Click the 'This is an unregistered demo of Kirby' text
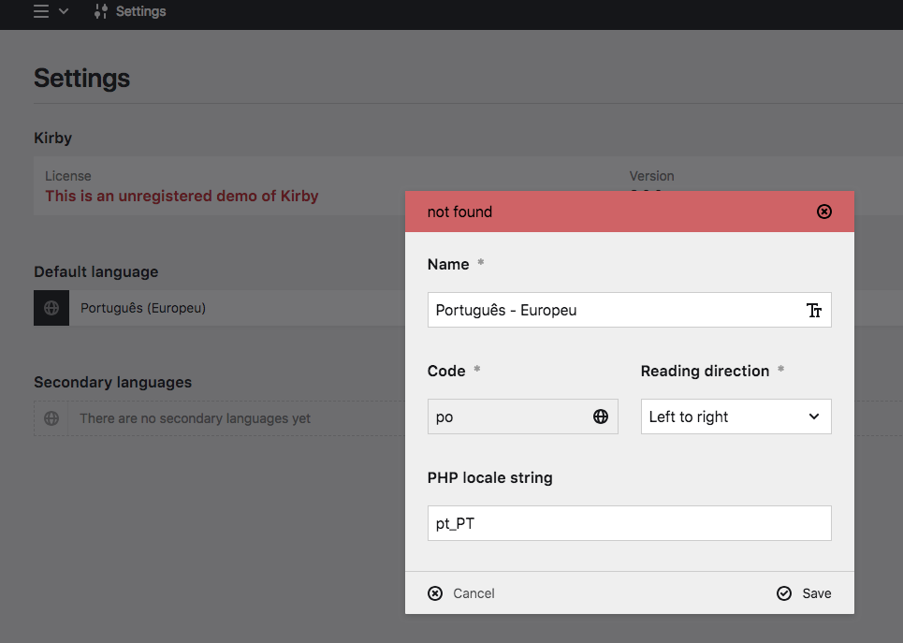Viewport: 903px width, 643px height. pos(182,196)
